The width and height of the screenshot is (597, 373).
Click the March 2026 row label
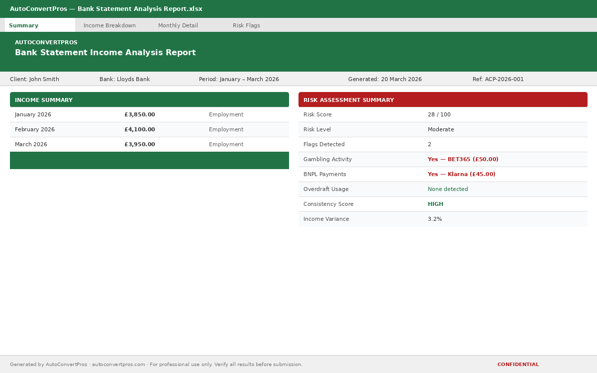coord(31,145)
